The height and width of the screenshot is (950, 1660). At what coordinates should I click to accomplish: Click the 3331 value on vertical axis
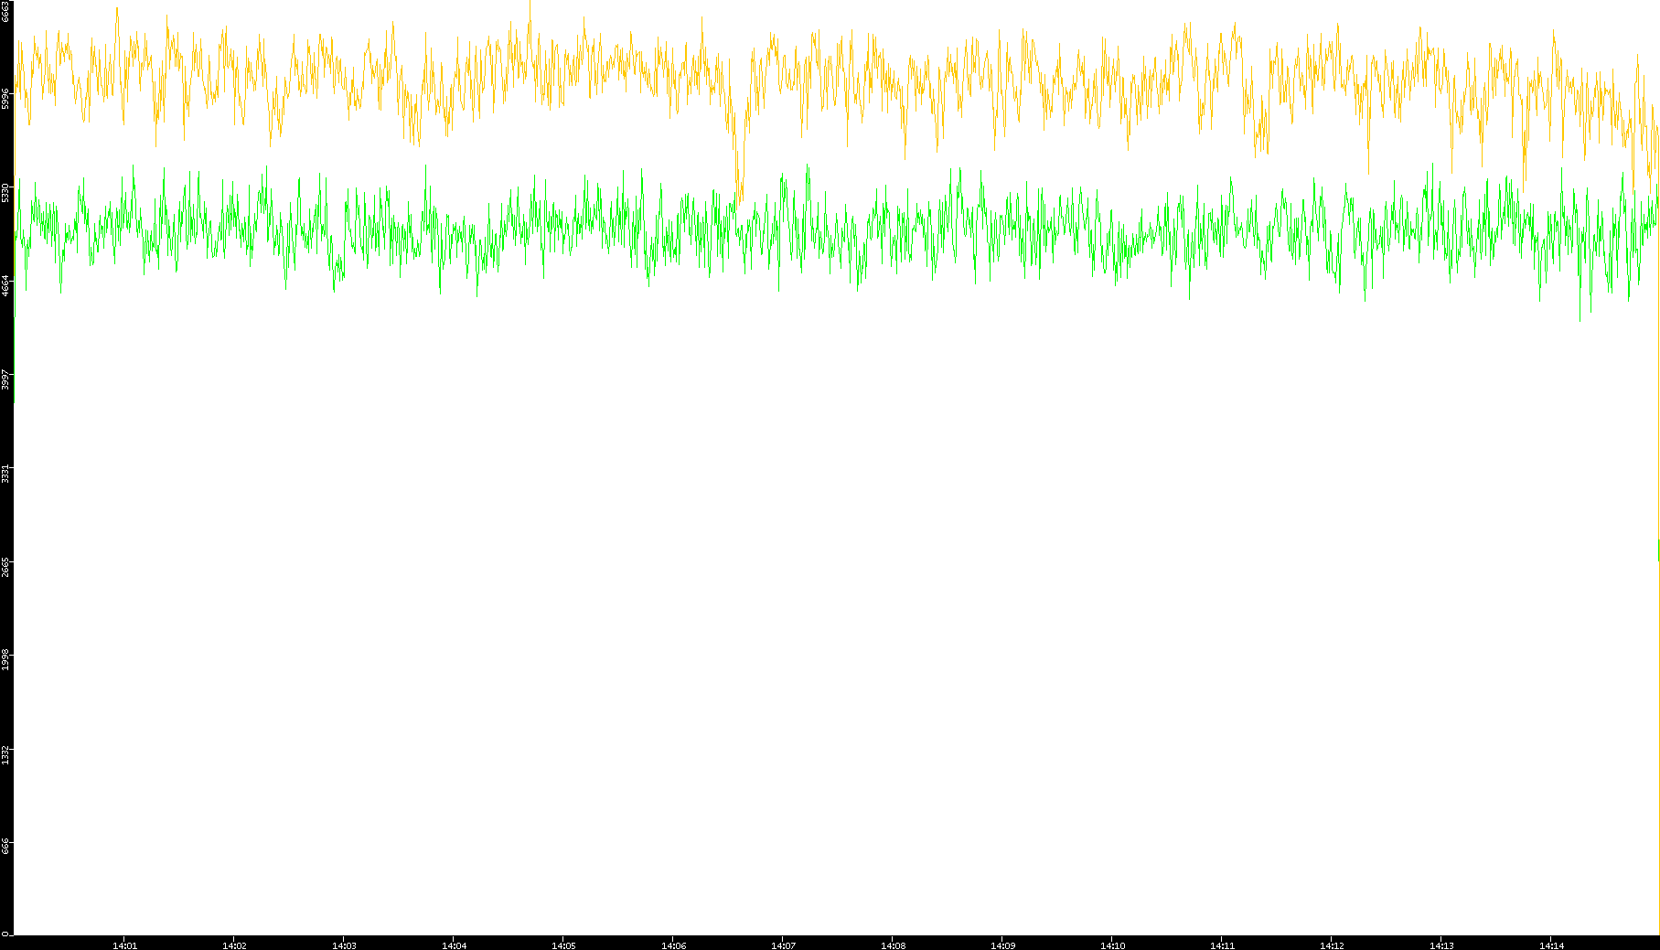pyautogui.click(x=5, y=473)
